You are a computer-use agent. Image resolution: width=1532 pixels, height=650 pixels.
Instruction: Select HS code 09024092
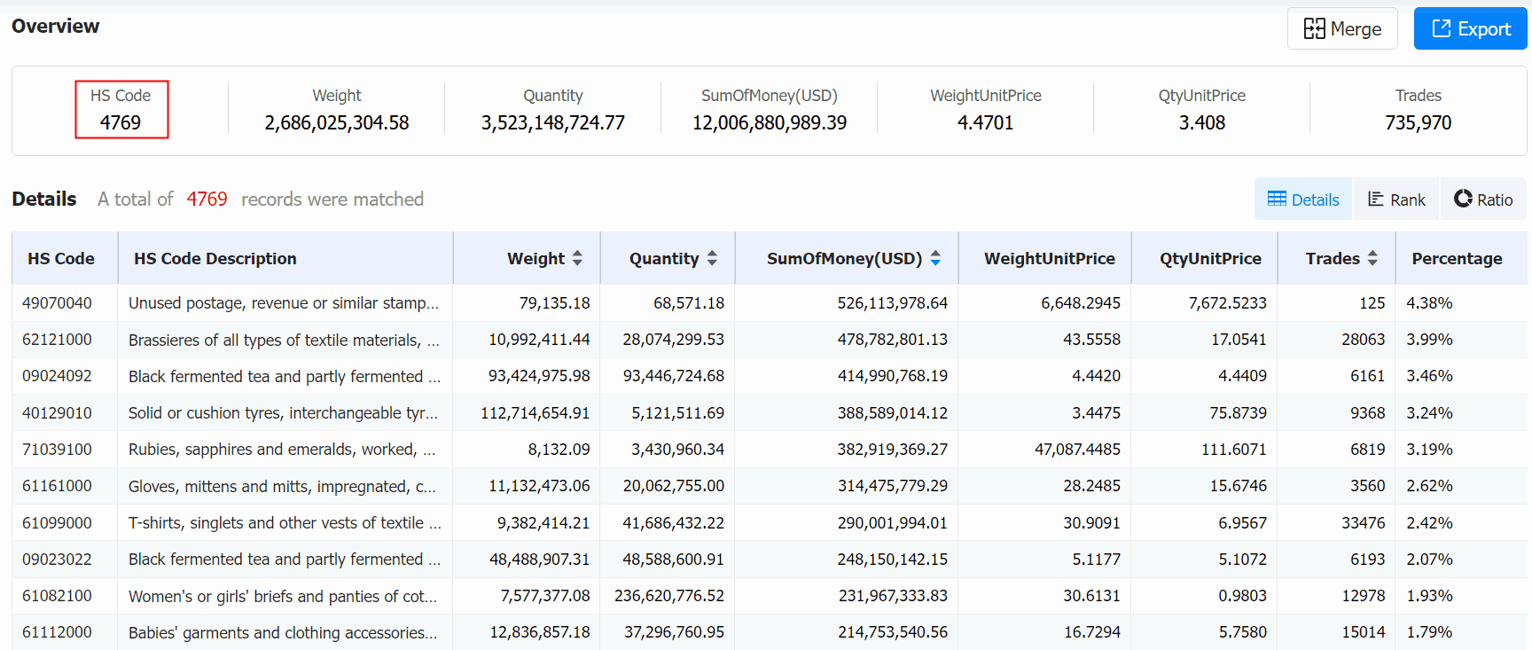pos(57,376)
